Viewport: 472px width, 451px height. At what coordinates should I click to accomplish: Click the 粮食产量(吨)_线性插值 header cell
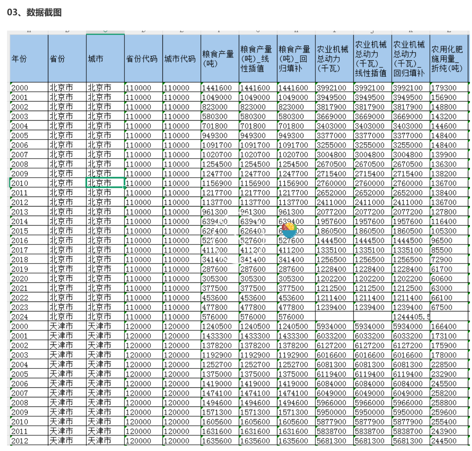click(x=258, y=58)
